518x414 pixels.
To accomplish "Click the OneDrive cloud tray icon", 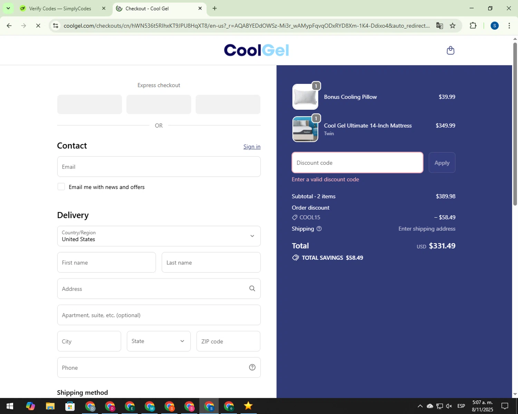I will pyautogui.click(x=430, y=406).
